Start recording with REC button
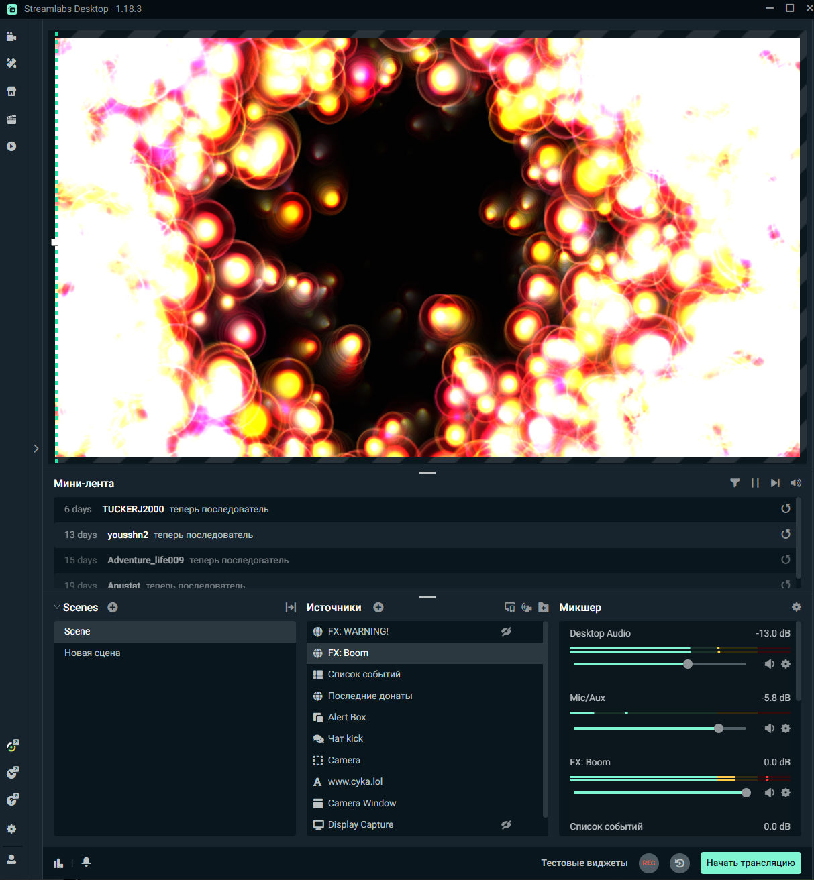The height and width of the screenshot is (880, 814). 649,863
